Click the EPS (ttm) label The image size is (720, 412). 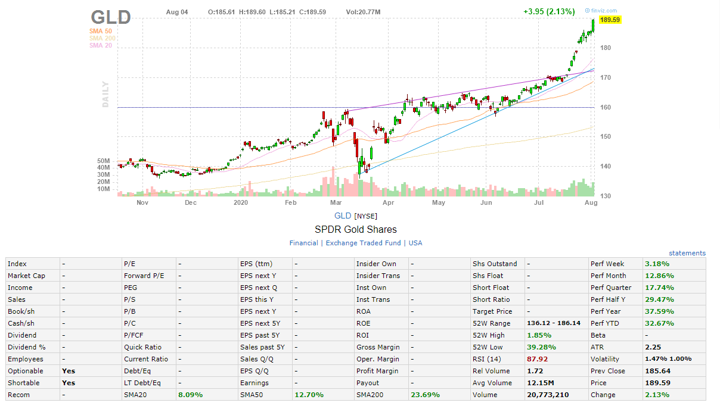point(256,264)
